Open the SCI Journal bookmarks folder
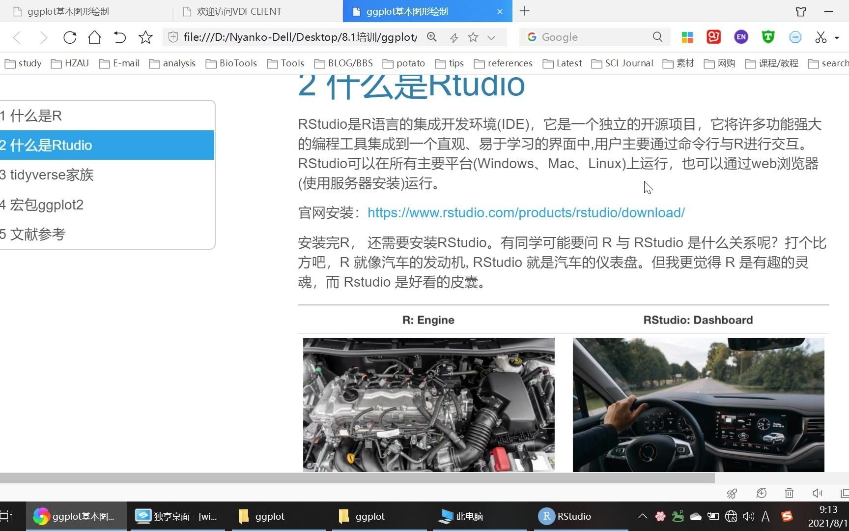Image resolution: width=849 pixels, height=531 pixels. coord(622,63)
